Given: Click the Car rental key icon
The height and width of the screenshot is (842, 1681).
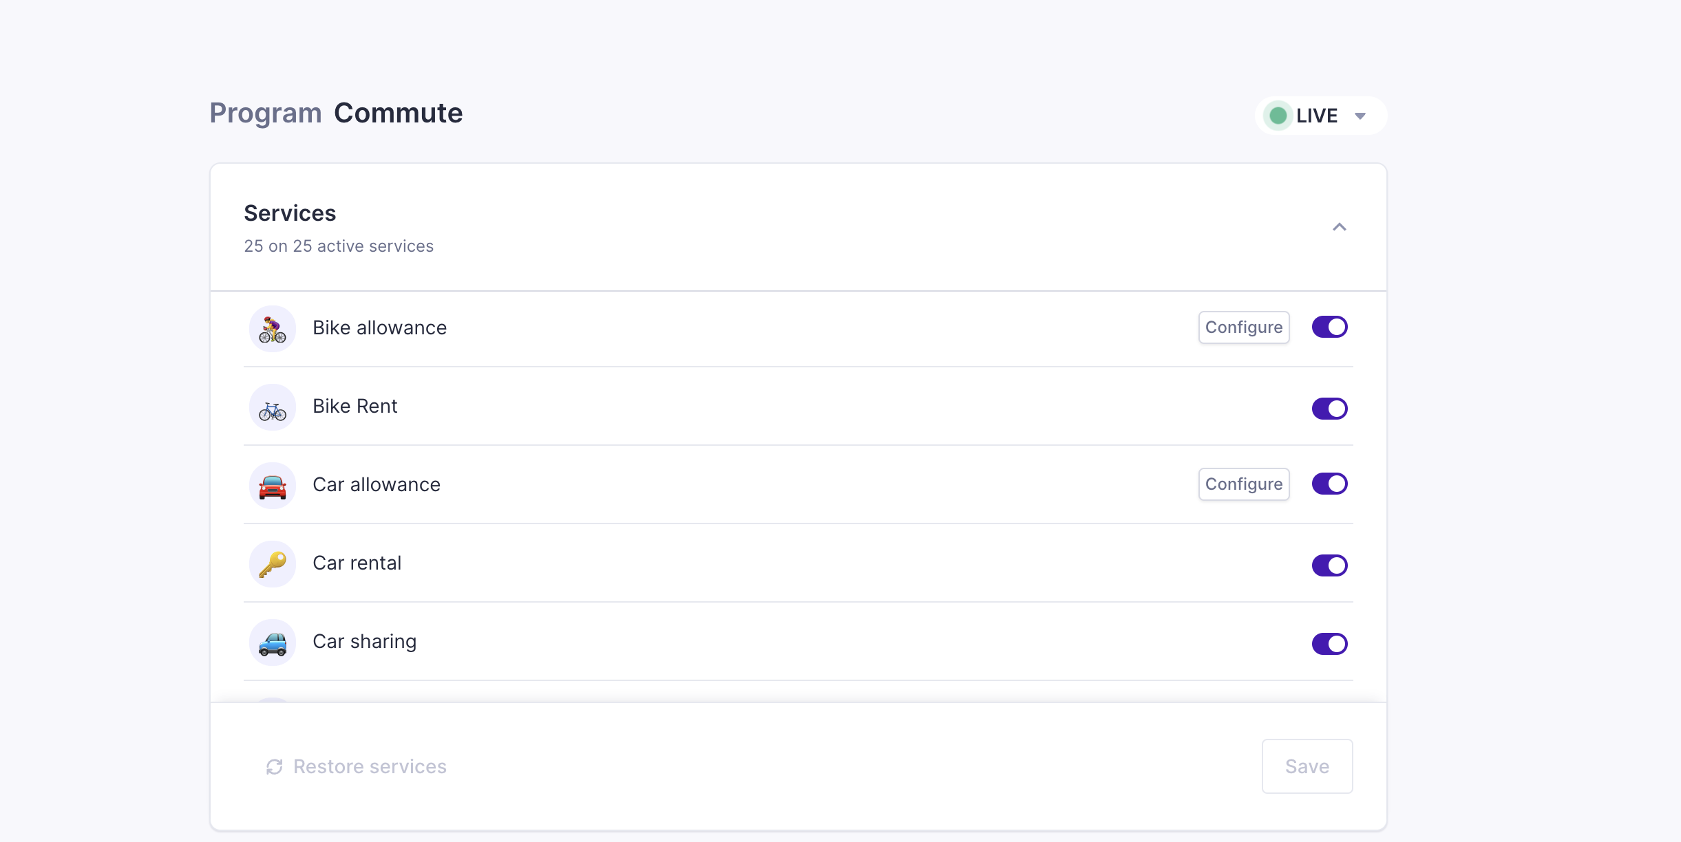Looking at the screenshot, I should click(273, 565).
